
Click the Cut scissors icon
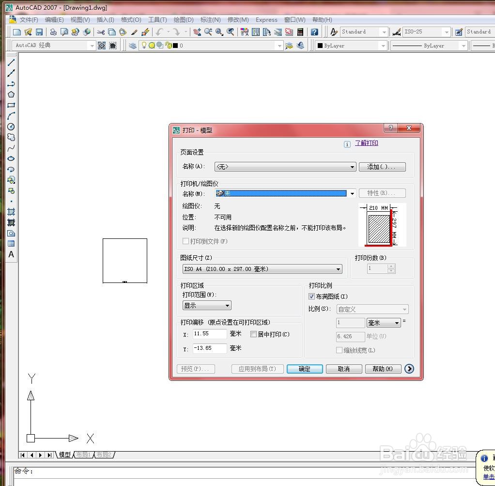point(101,32)
